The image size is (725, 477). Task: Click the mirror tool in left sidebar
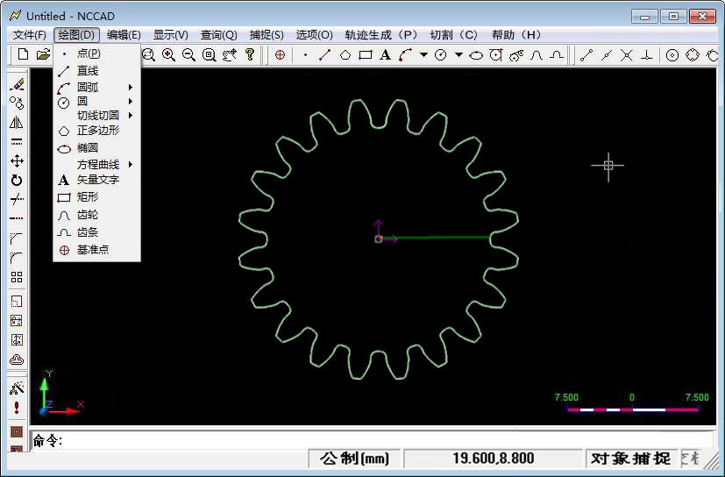pyautogui.click(x=16, y=123)
